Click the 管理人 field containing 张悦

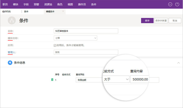[86, 52]
